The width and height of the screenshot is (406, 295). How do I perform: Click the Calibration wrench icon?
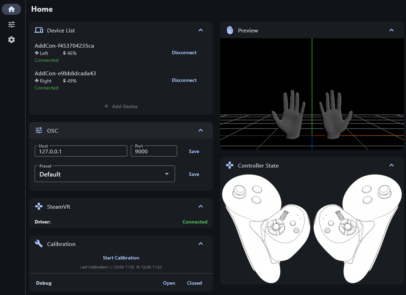tap(39, 244)
